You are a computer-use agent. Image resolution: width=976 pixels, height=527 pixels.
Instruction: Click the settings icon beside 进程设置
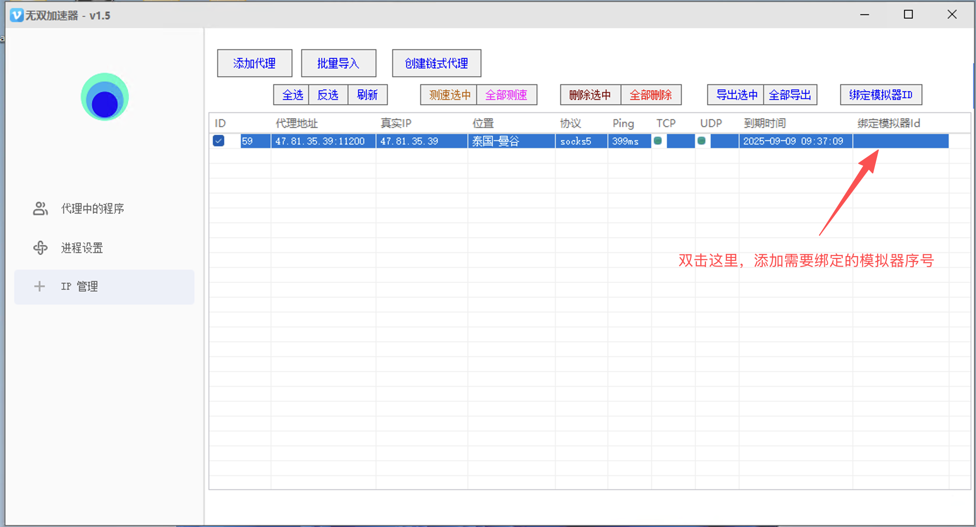tap(40, 248)
